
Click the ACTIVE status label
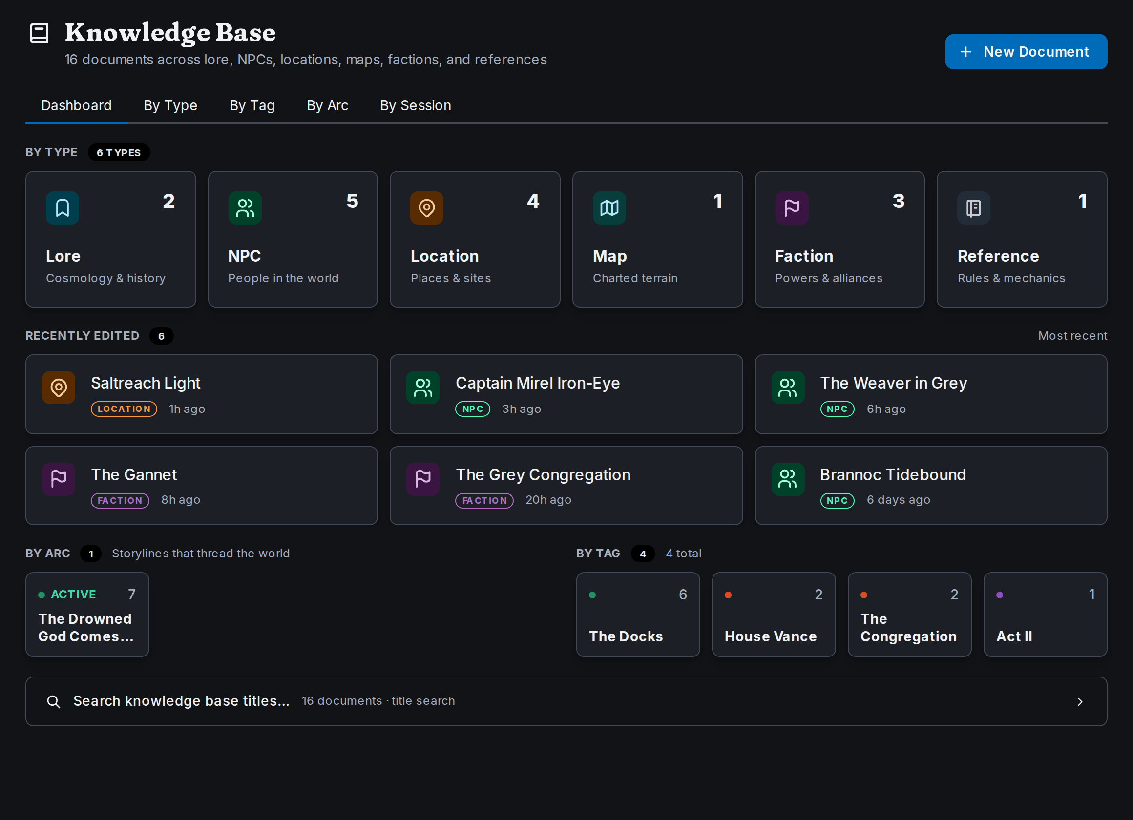(73, 594)
